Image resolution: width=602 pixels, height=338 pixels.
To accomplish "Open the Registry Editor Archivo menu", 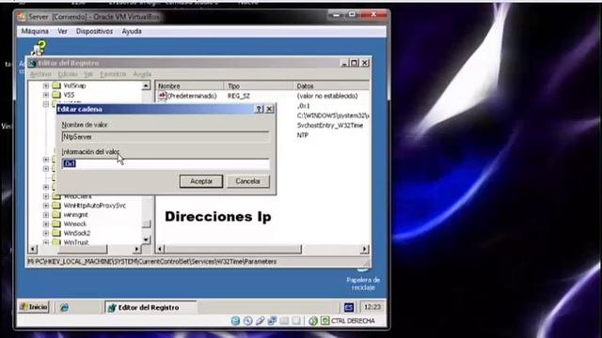I will pyautogui.click(x=40, y=74).
